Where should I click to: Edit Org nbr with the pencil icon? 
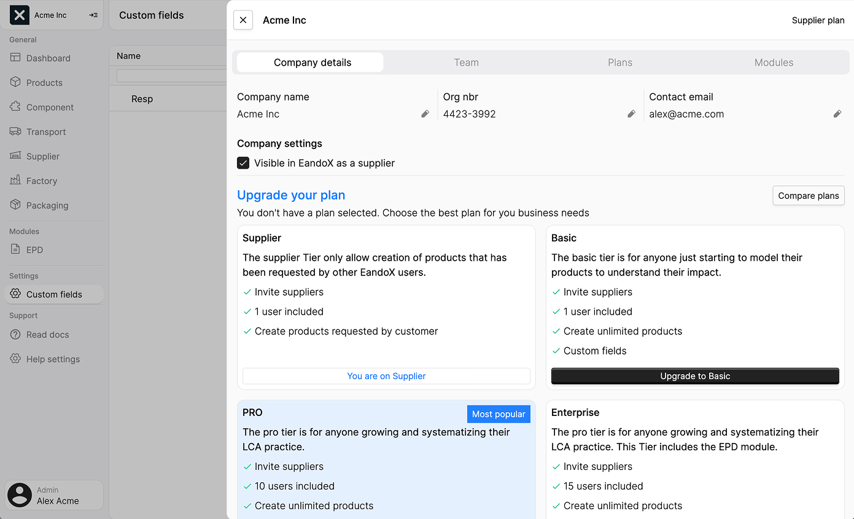631,114
